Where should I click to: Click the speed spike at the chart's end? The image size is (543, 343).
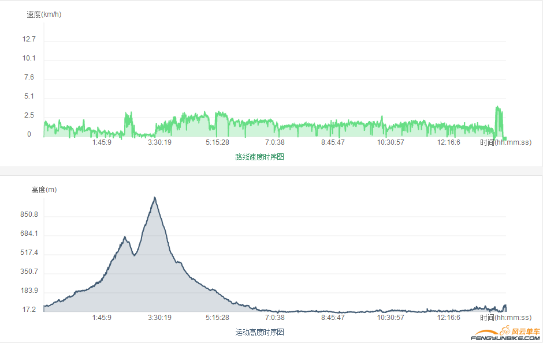(x=498, y=108)
